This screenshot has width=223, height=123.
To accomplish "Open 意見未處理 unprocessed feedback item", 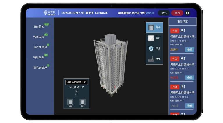I will pos(40,68).
